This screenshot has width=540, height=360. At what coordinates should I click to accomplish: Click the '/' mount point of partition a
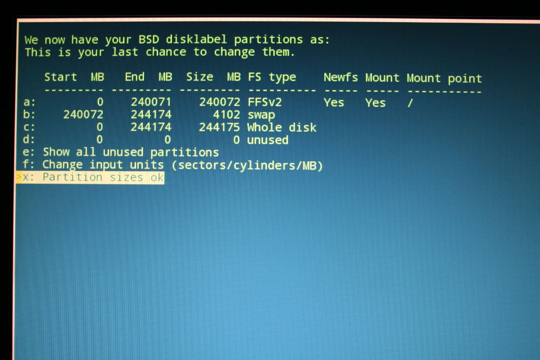410,103
